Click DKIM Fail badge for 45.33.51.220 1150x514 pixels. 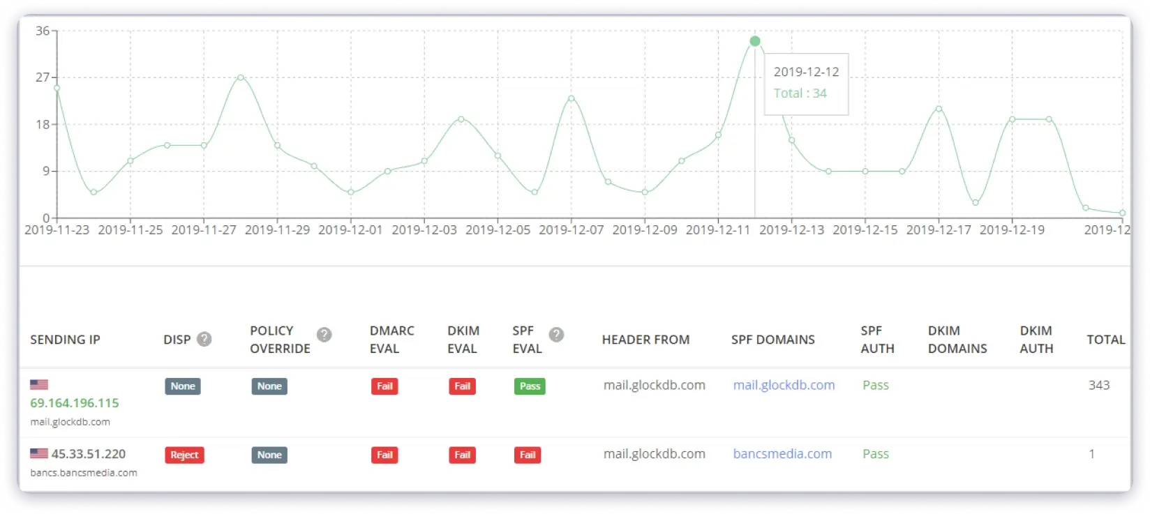[462, 455]
